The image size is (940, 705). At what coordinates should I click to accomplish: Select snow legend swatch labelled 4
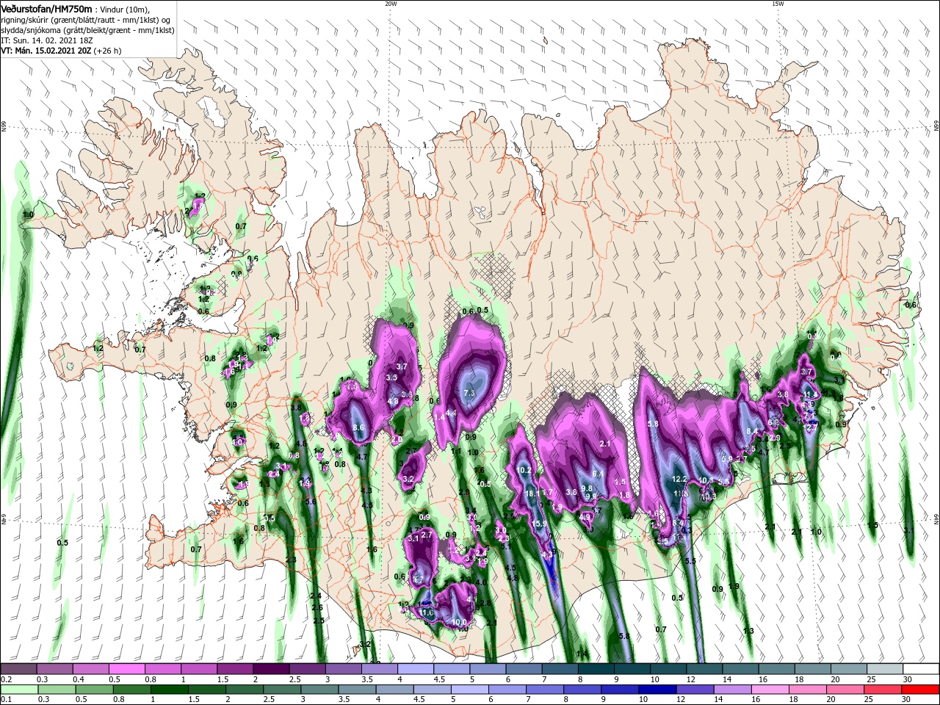(415, 669)
